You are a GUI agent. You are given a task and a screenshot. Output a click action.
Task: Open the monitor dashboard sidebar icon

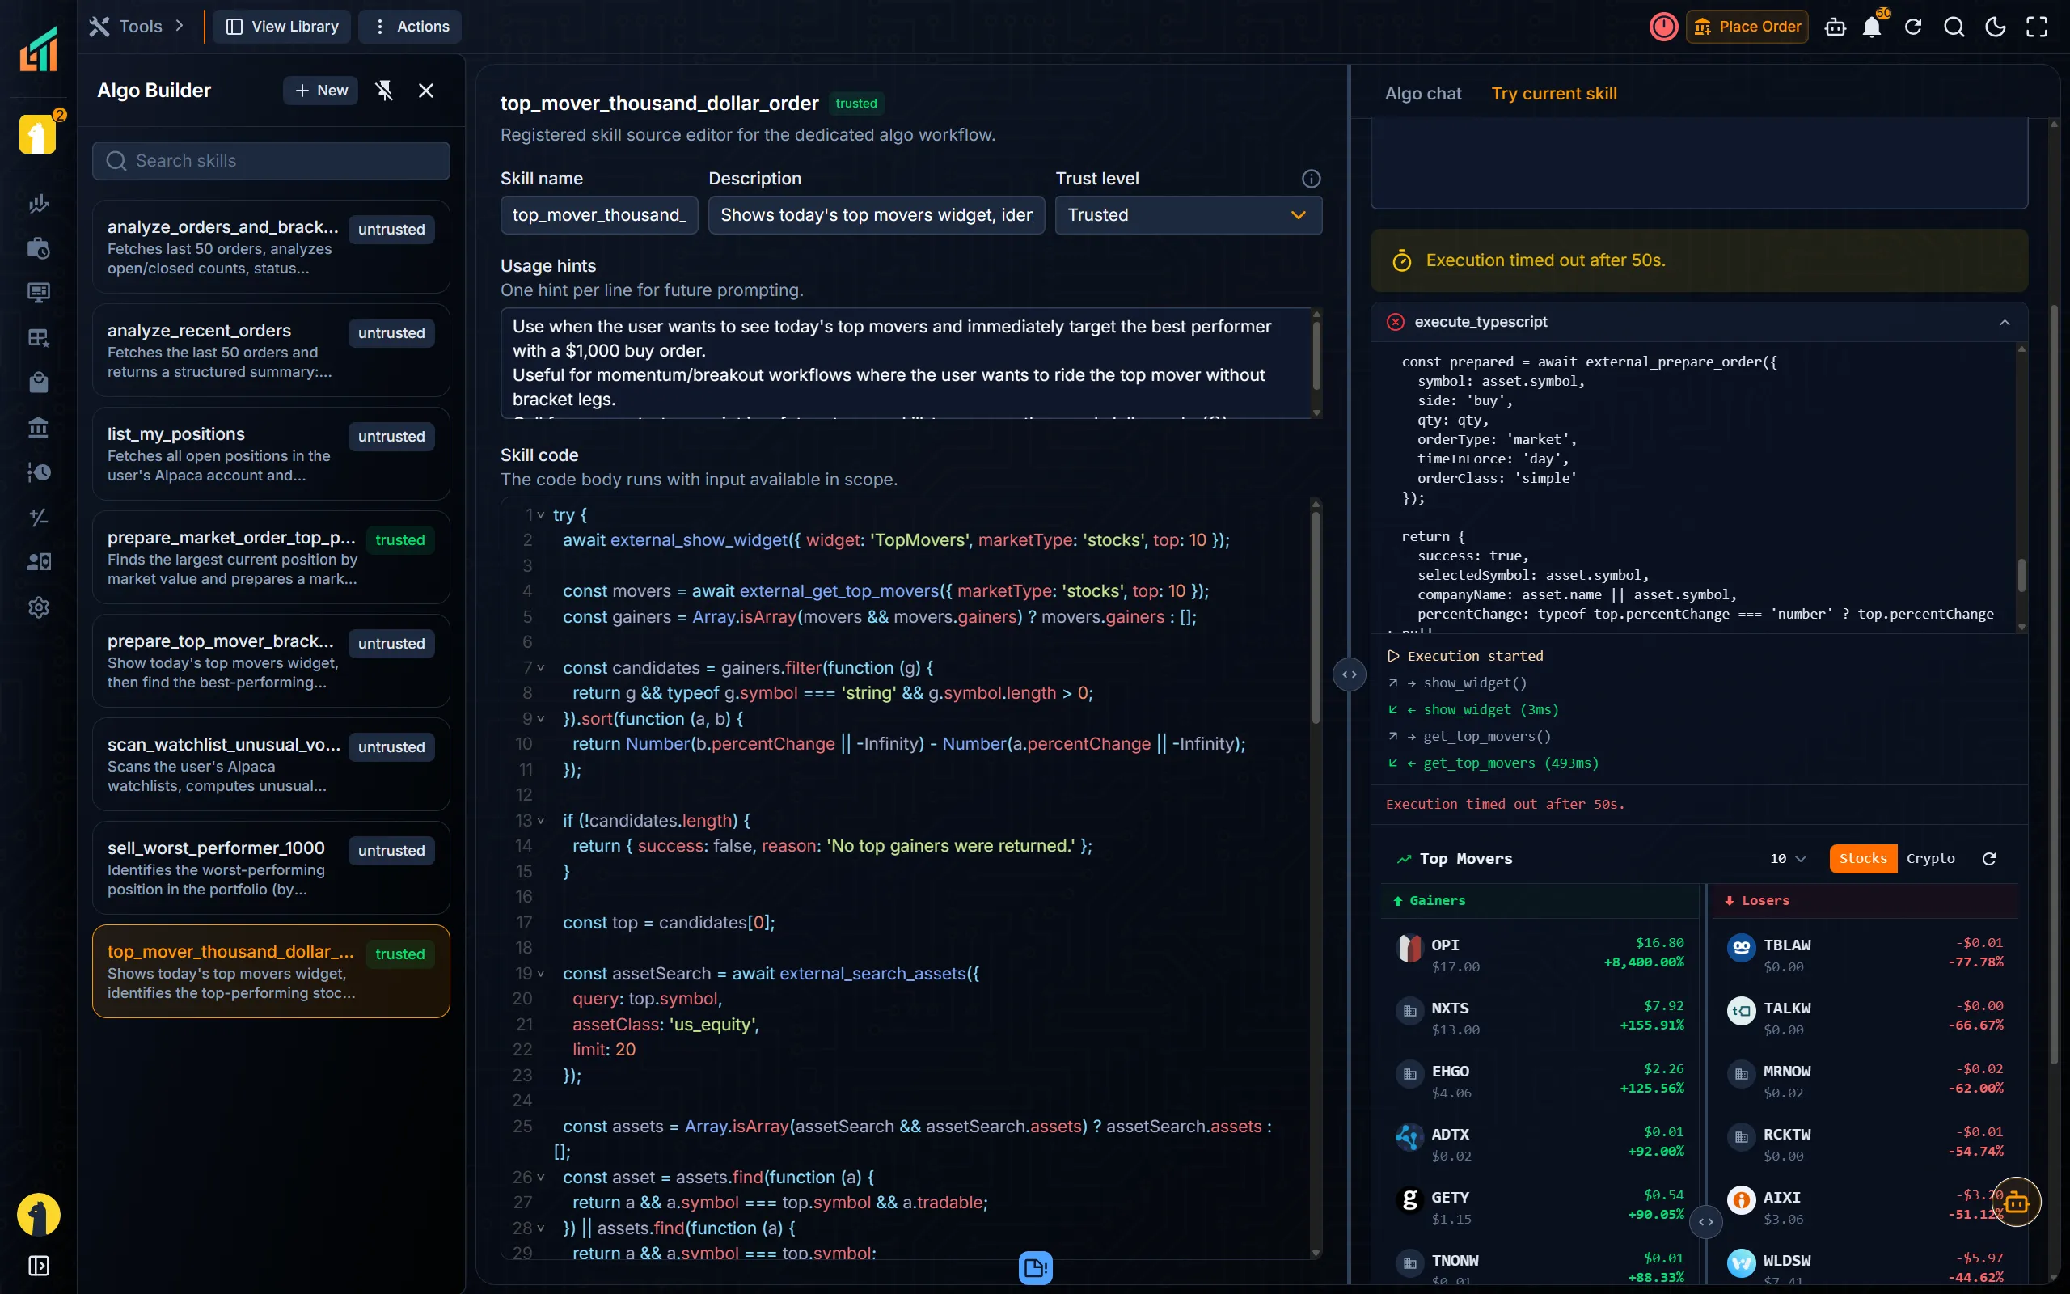coord(39,293)
